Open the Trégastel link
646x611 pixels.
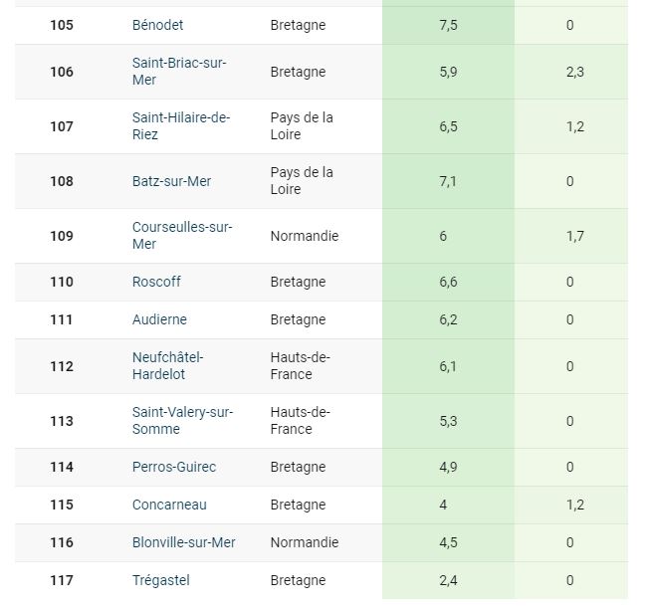(x=160, y=580)
